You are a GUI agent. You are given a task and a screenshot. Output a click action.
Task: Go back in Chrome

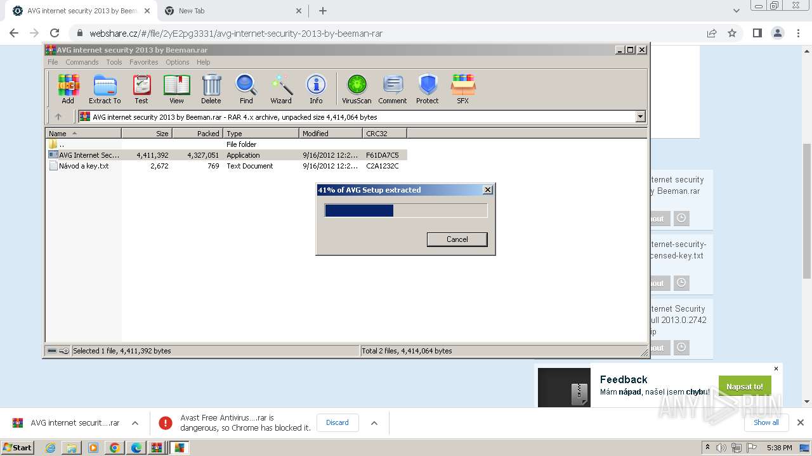tap(14, 33)
